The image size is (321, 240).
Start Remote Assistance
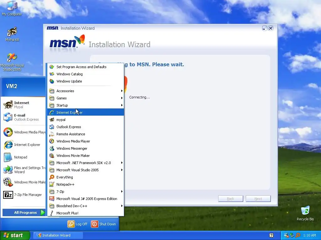[x=86, y=134]
